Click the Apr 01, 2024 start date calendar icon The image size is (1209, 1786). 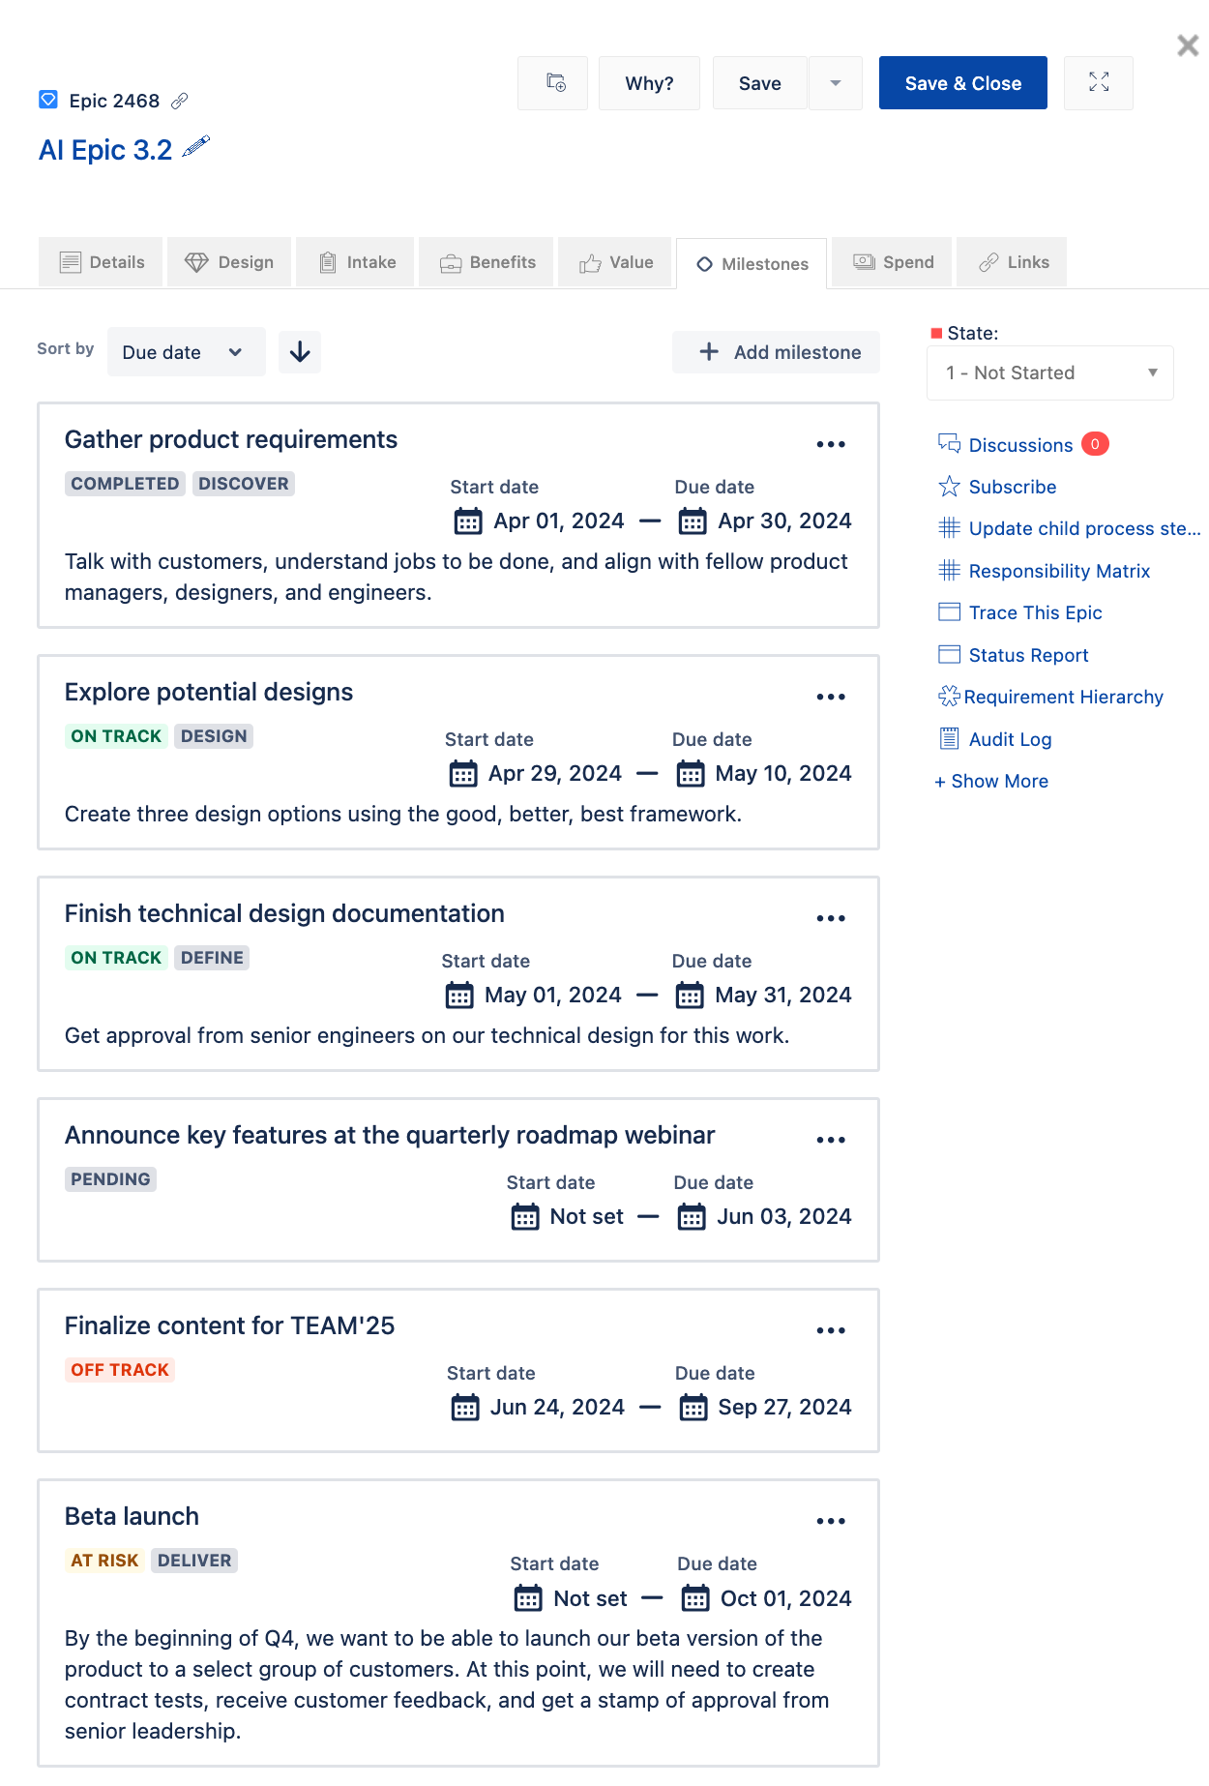pyautogui.click(x=468, y=521)
